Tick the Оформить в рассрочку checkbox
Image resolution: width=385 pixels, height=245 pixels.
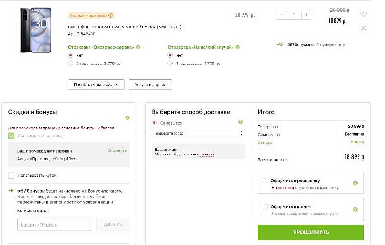tap(265, 181)
